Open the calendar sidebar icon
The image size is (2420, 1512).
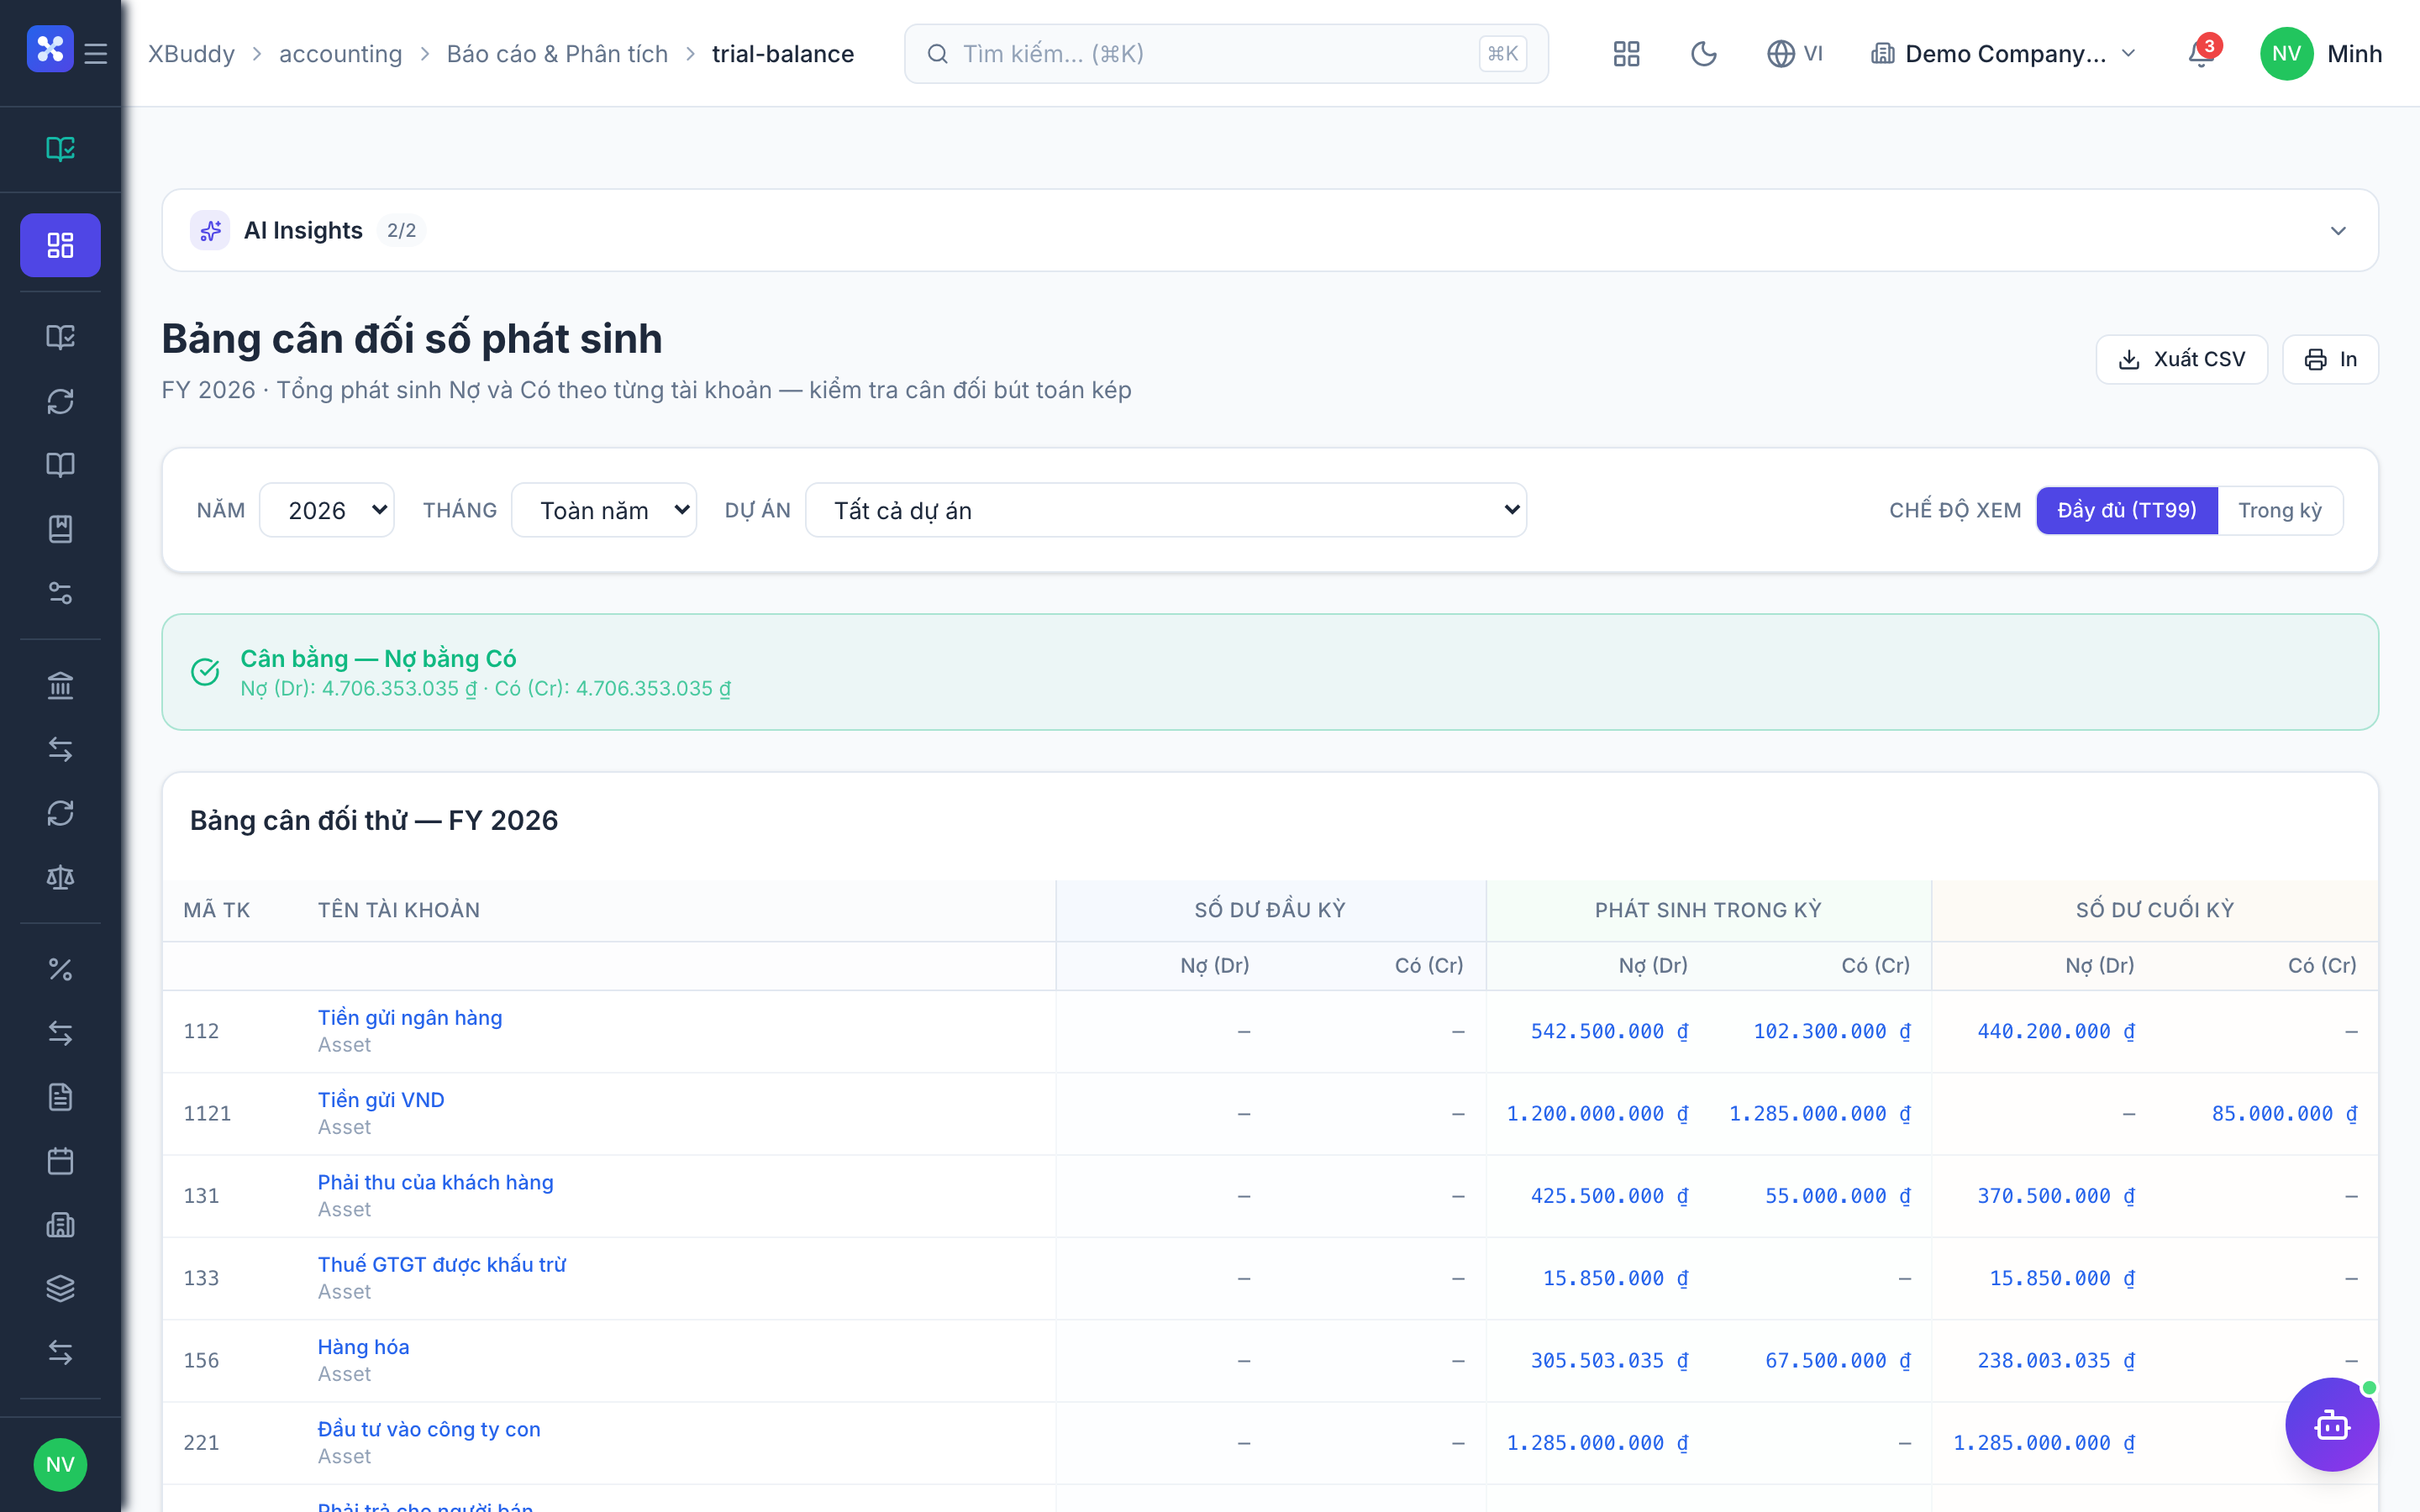(61, 1161)
